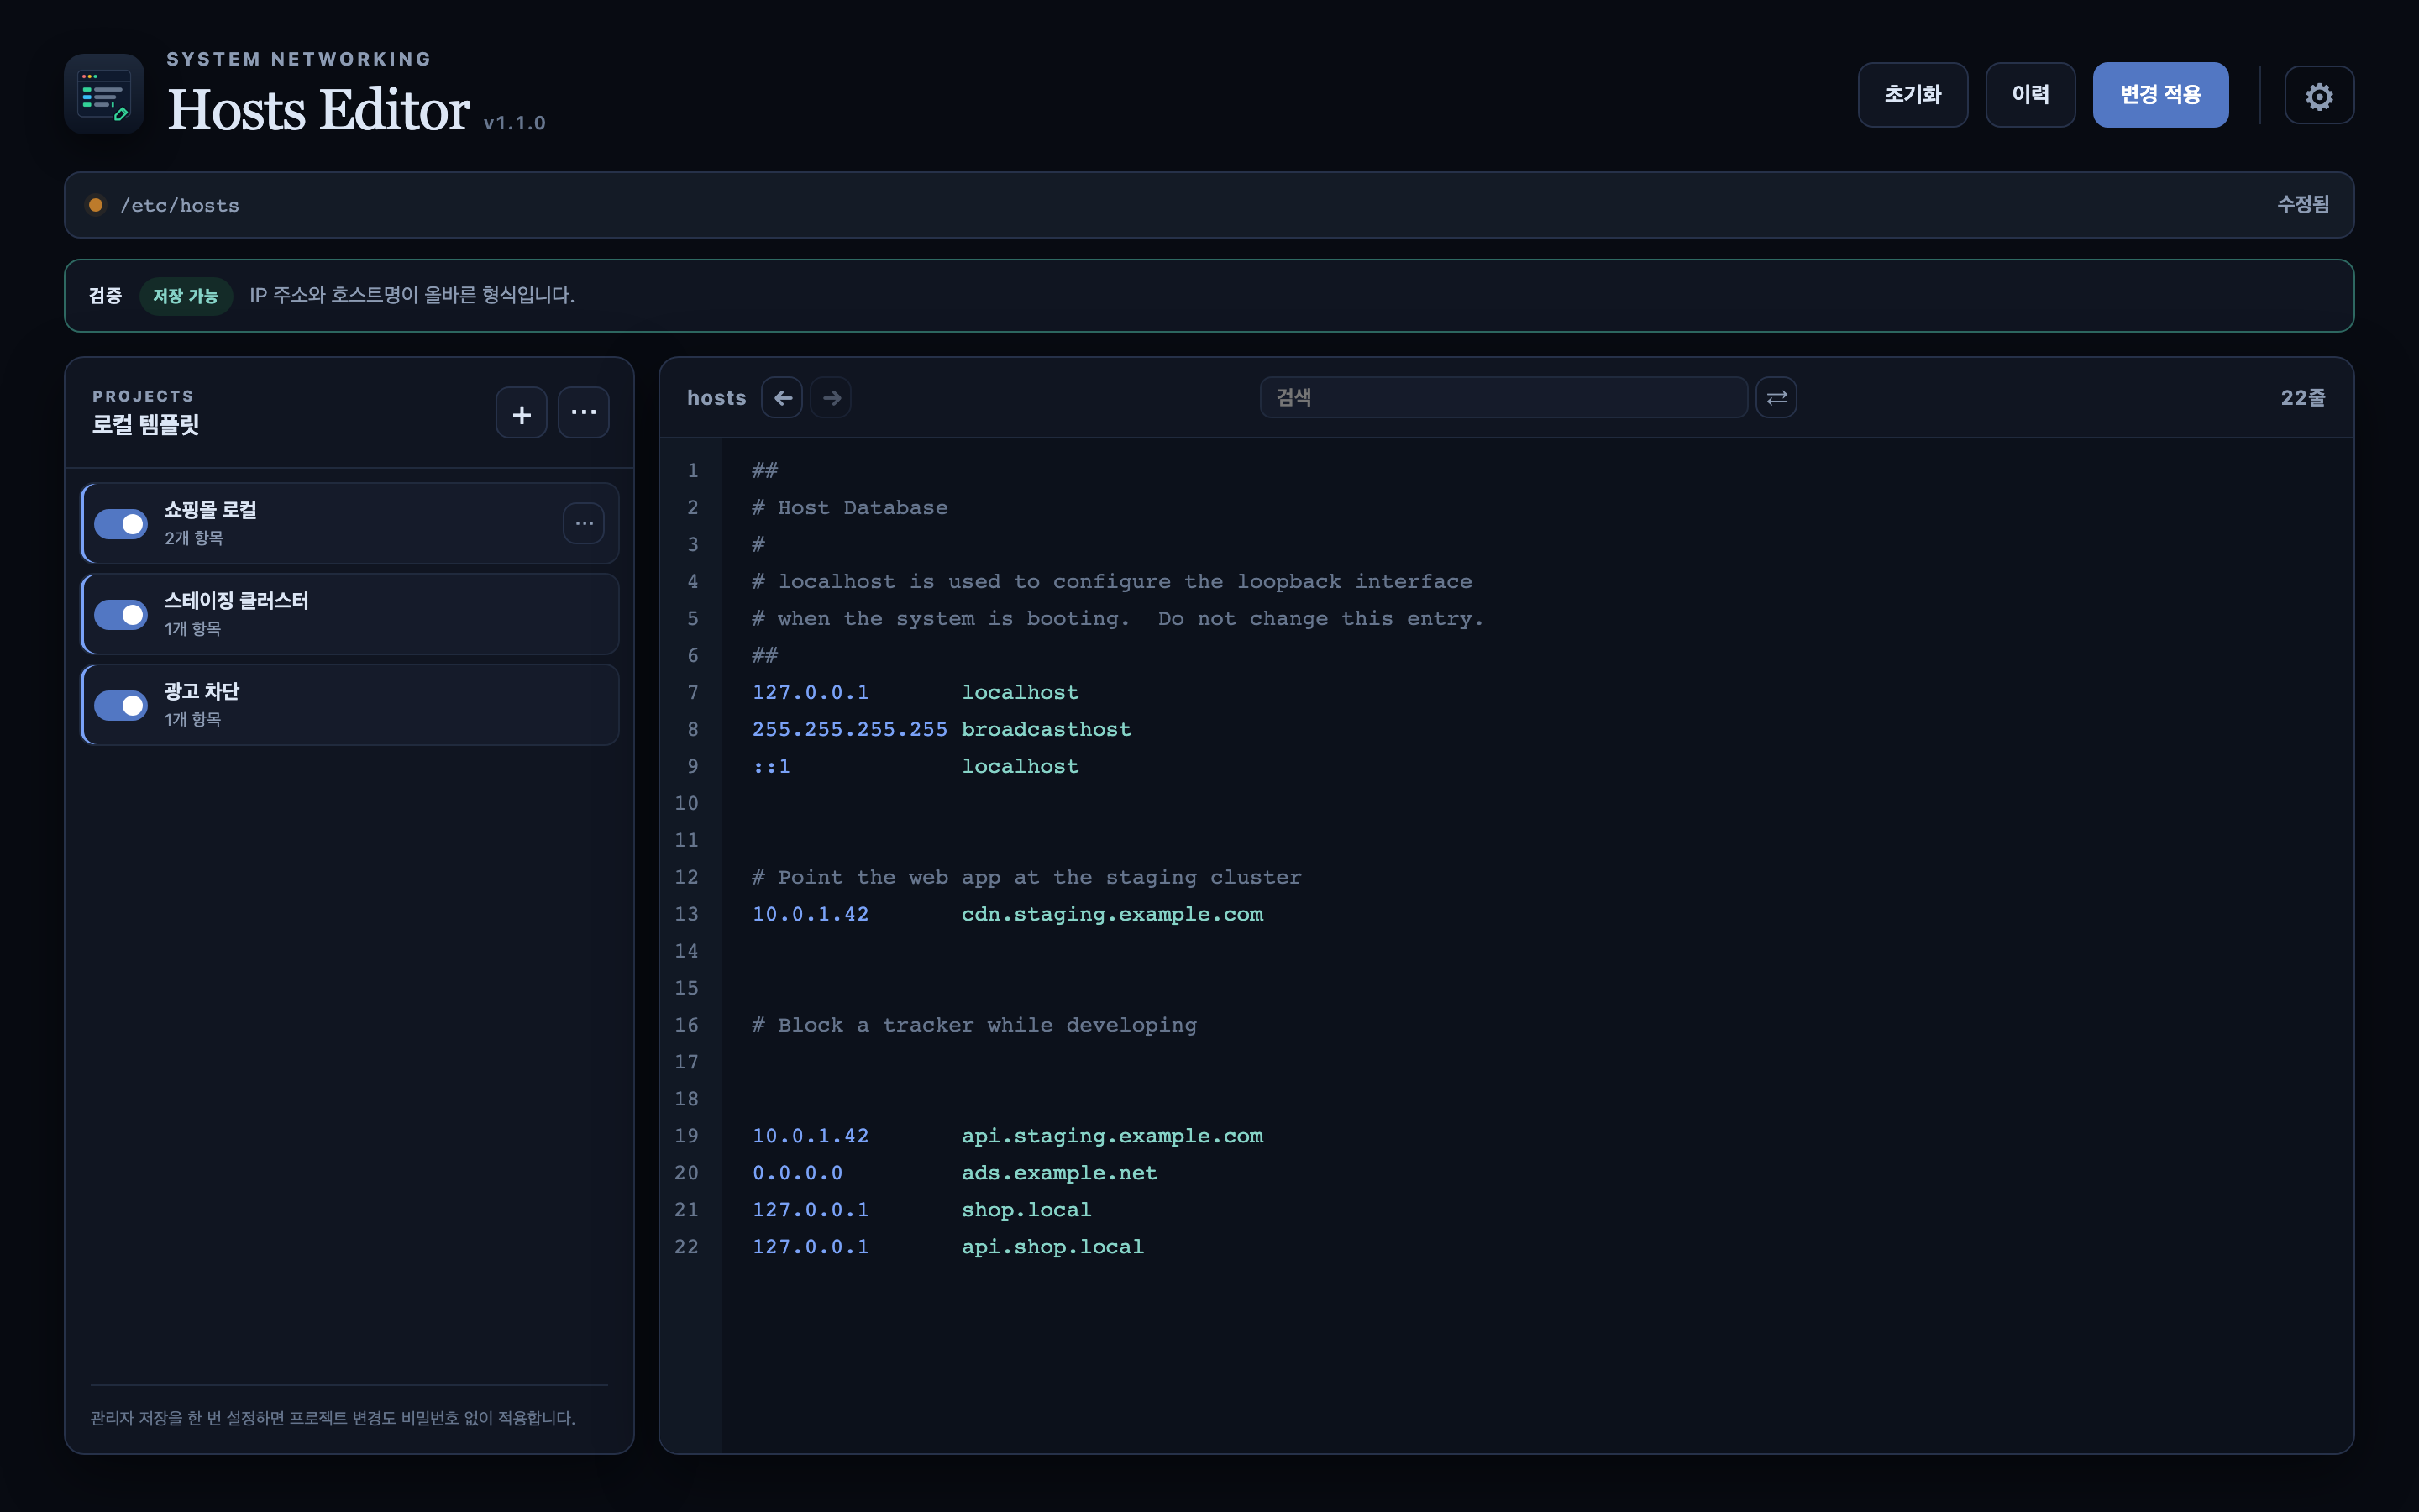Click the orange modified status dot

point(96,205)
